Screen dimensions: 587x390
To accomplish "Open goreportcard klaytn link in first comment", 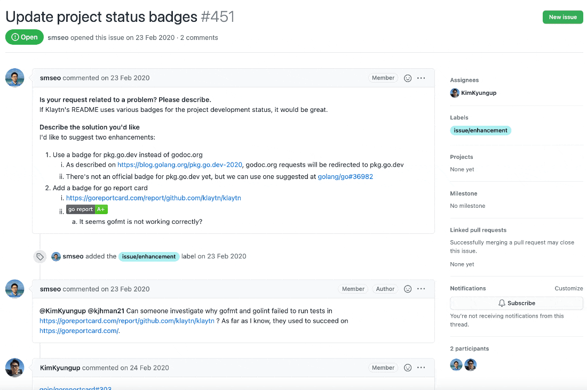I will [154, 198].
